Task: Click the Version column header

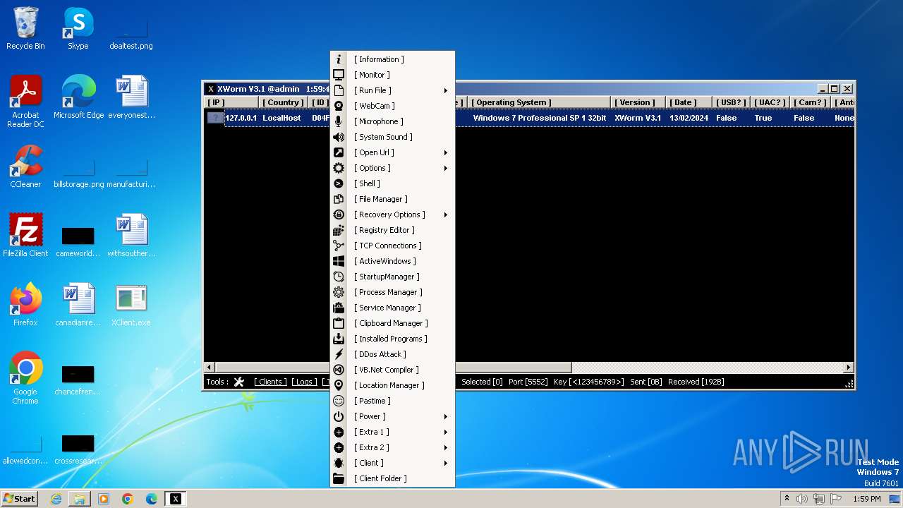Action: pos(638,102)
